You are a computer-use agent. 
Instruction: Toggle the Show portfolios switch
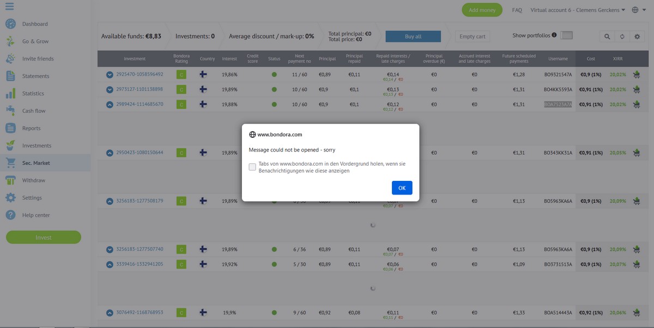click(x=567, y=35)
